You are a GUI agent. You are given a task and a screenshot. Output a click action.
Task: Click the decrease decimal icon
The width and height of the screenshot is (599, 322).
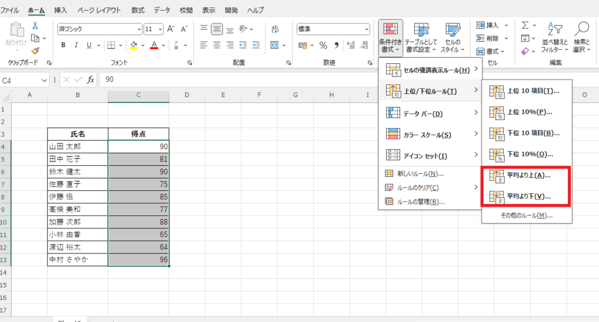pyautogui.click(x=364, y=45)
